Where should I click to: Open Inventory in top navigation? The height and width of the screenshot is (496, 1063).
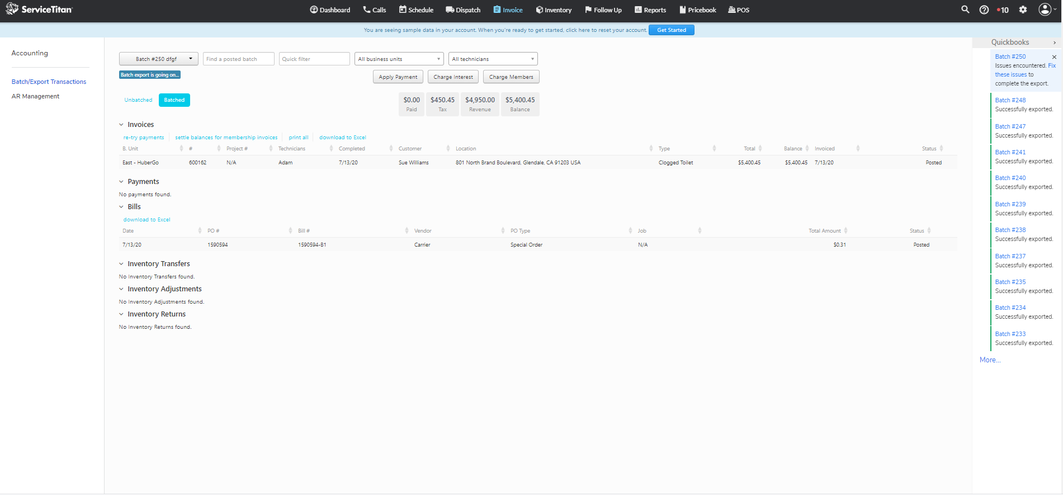click(554, 10)
